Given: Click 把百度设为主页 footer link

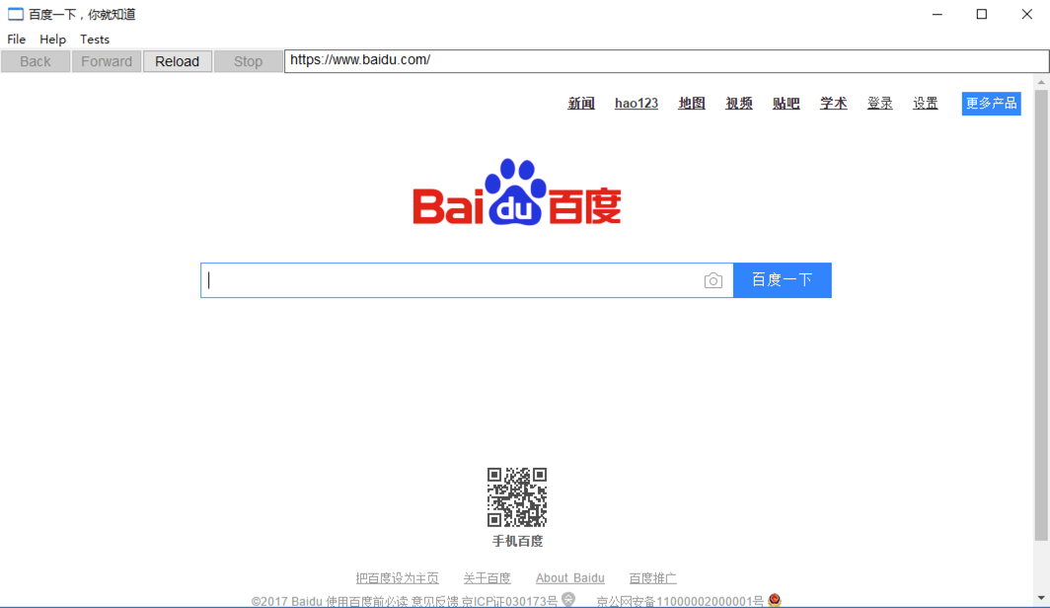Looking at the screenshot, I should [x=397, y=577].
